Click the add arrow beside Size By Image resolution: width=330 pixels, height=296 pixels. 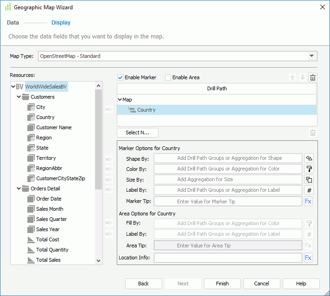109,180
